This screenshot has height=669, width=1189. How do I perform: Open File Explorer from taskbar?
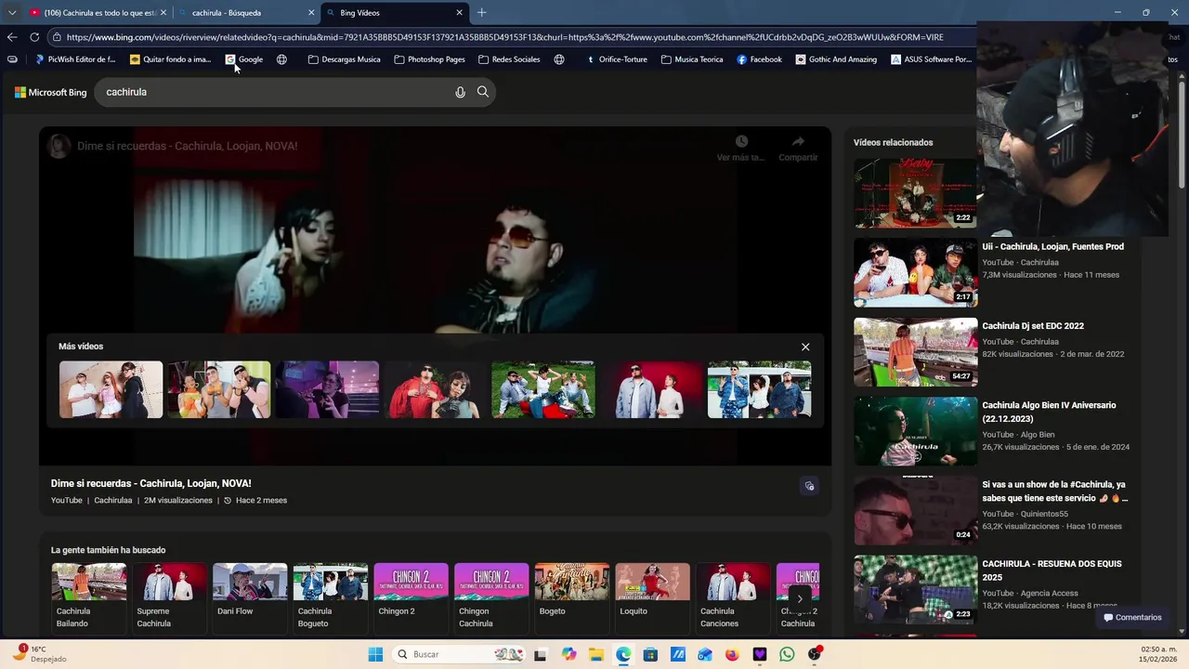click(595, 654)
